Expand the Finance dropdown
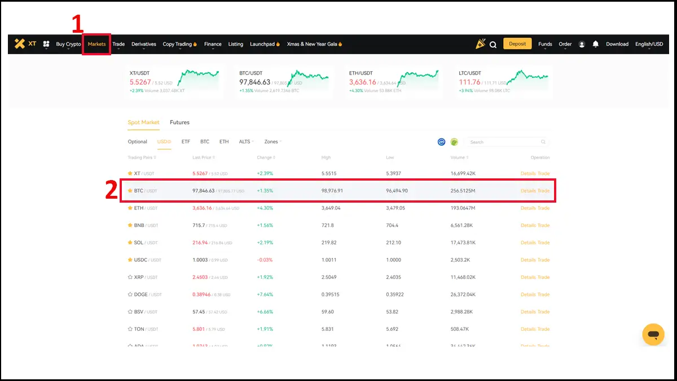Screen dimensions: 677x381 click(213, 44)
